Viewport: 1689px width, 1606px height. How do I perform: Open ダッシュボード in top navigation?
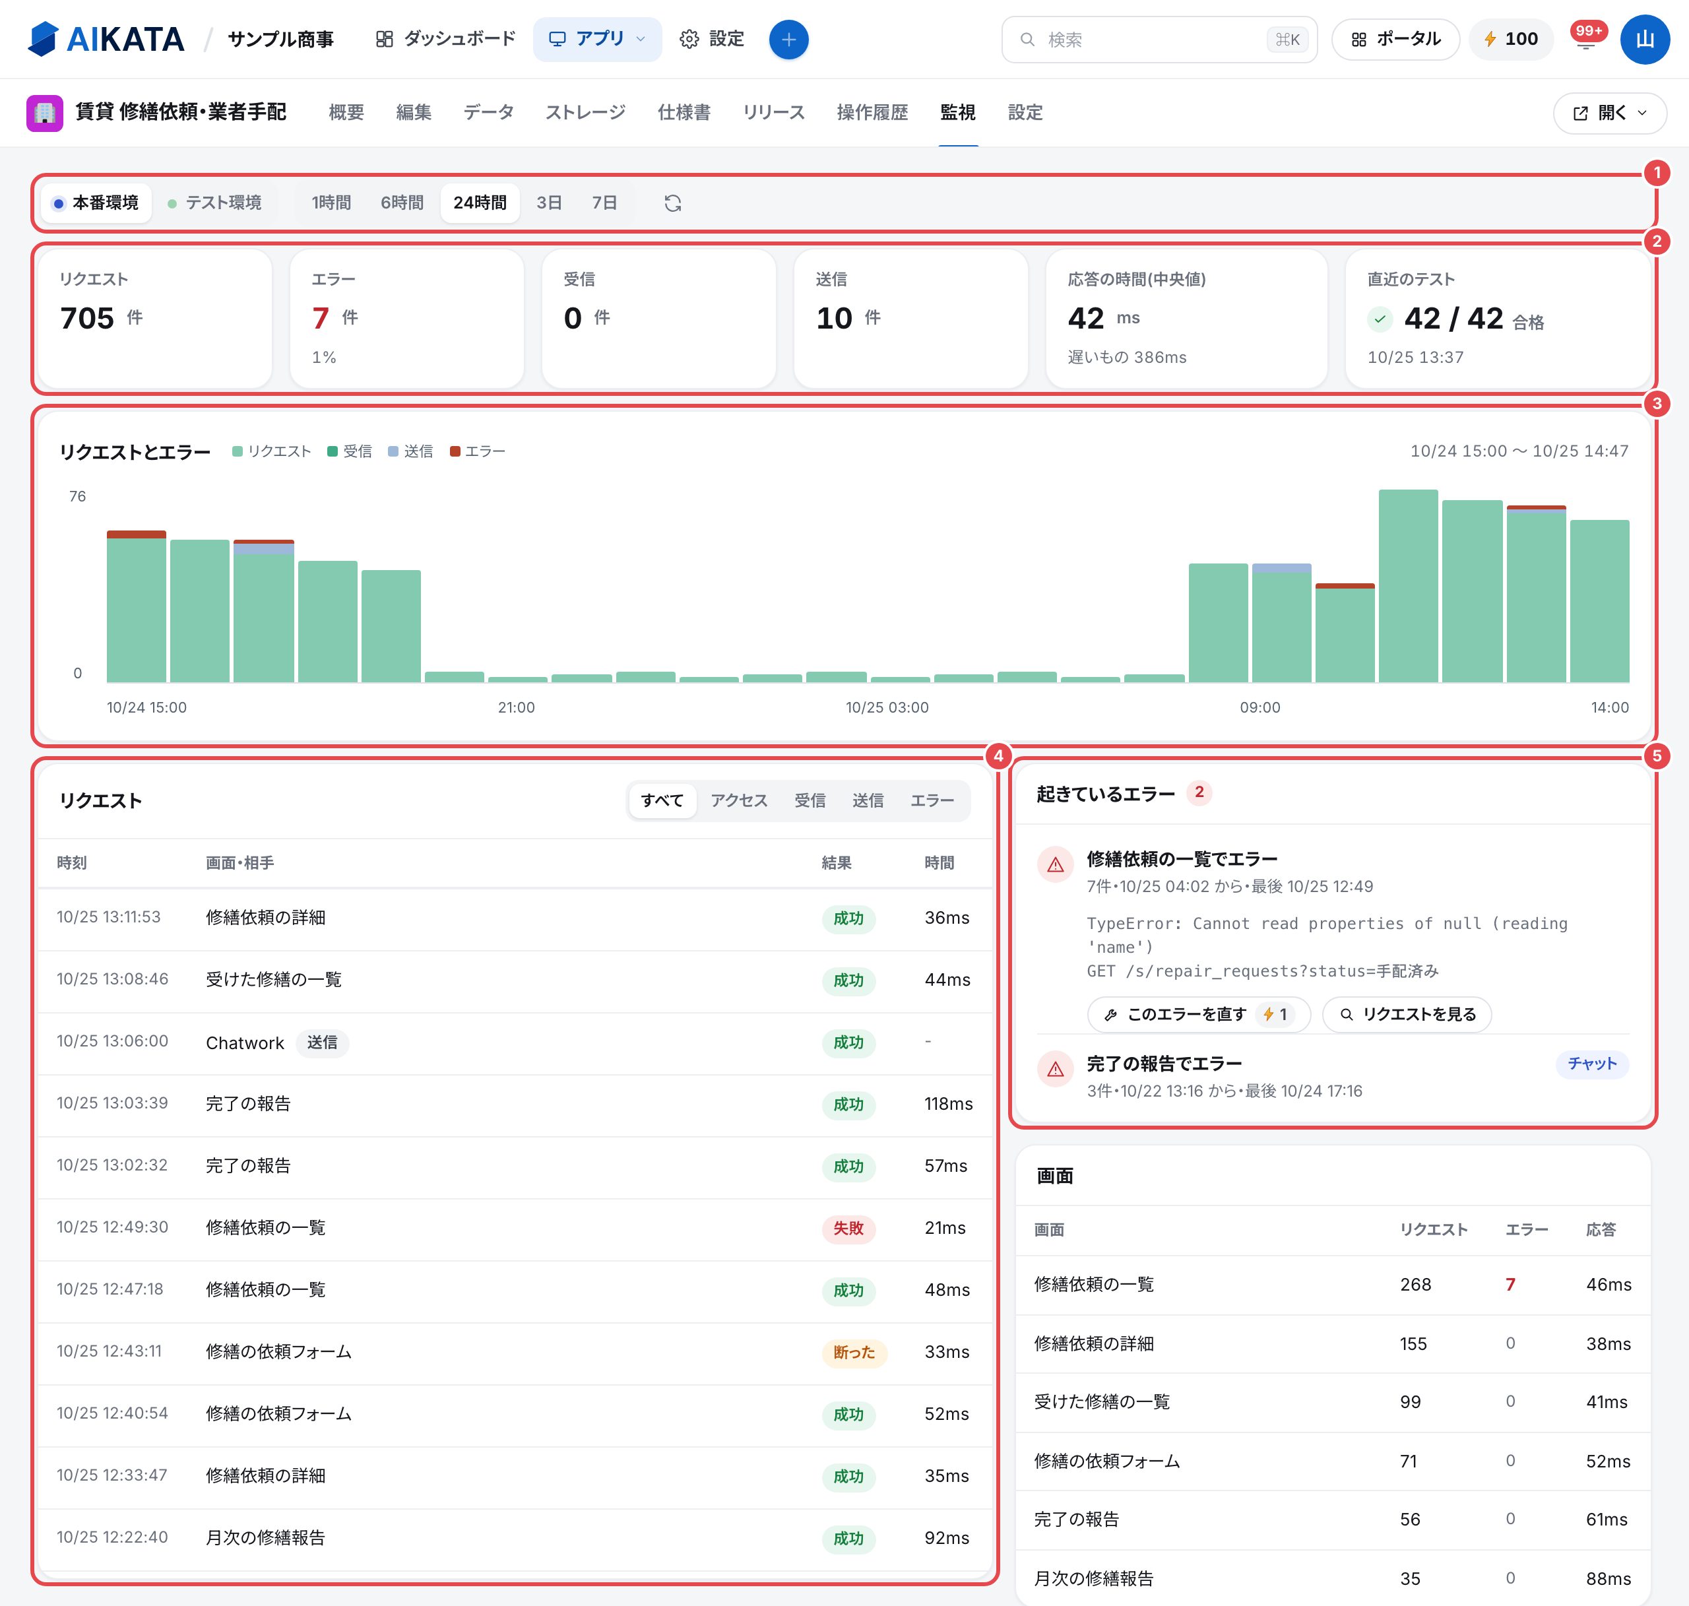point(445,40)
